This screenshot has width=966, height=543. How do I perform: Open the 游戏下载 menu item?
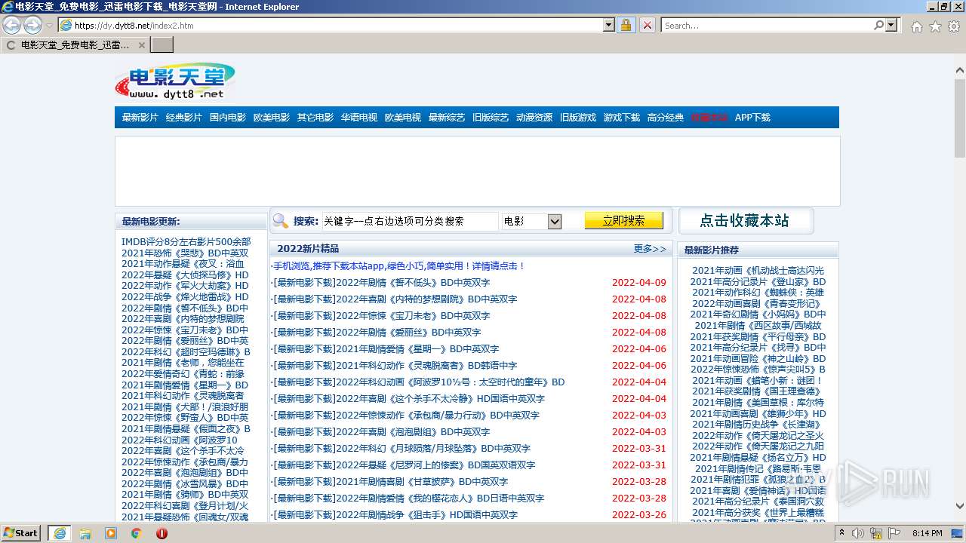pos(621,118)
